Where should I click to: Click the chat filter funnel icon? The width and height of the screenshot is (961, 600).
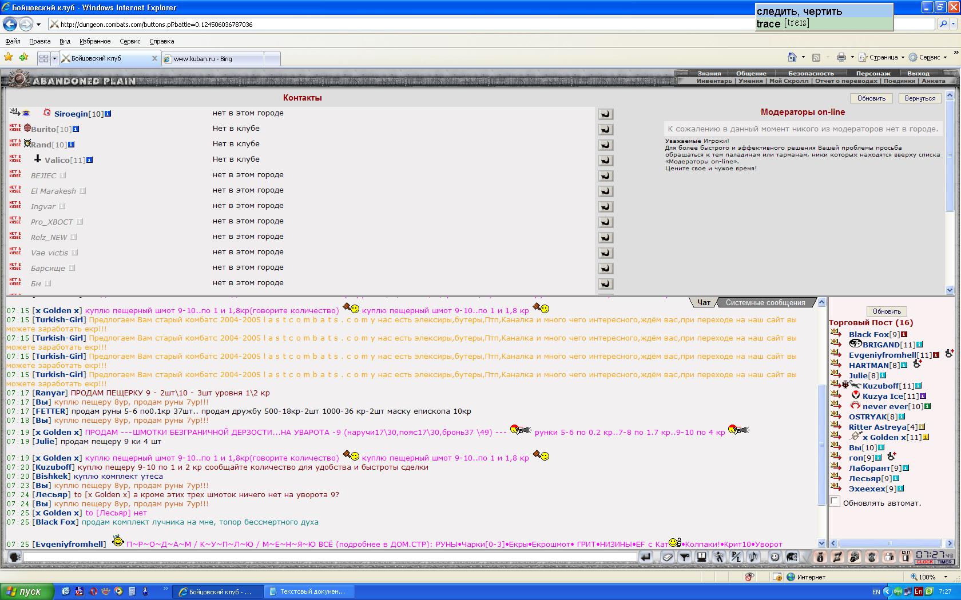pos(684,557)
